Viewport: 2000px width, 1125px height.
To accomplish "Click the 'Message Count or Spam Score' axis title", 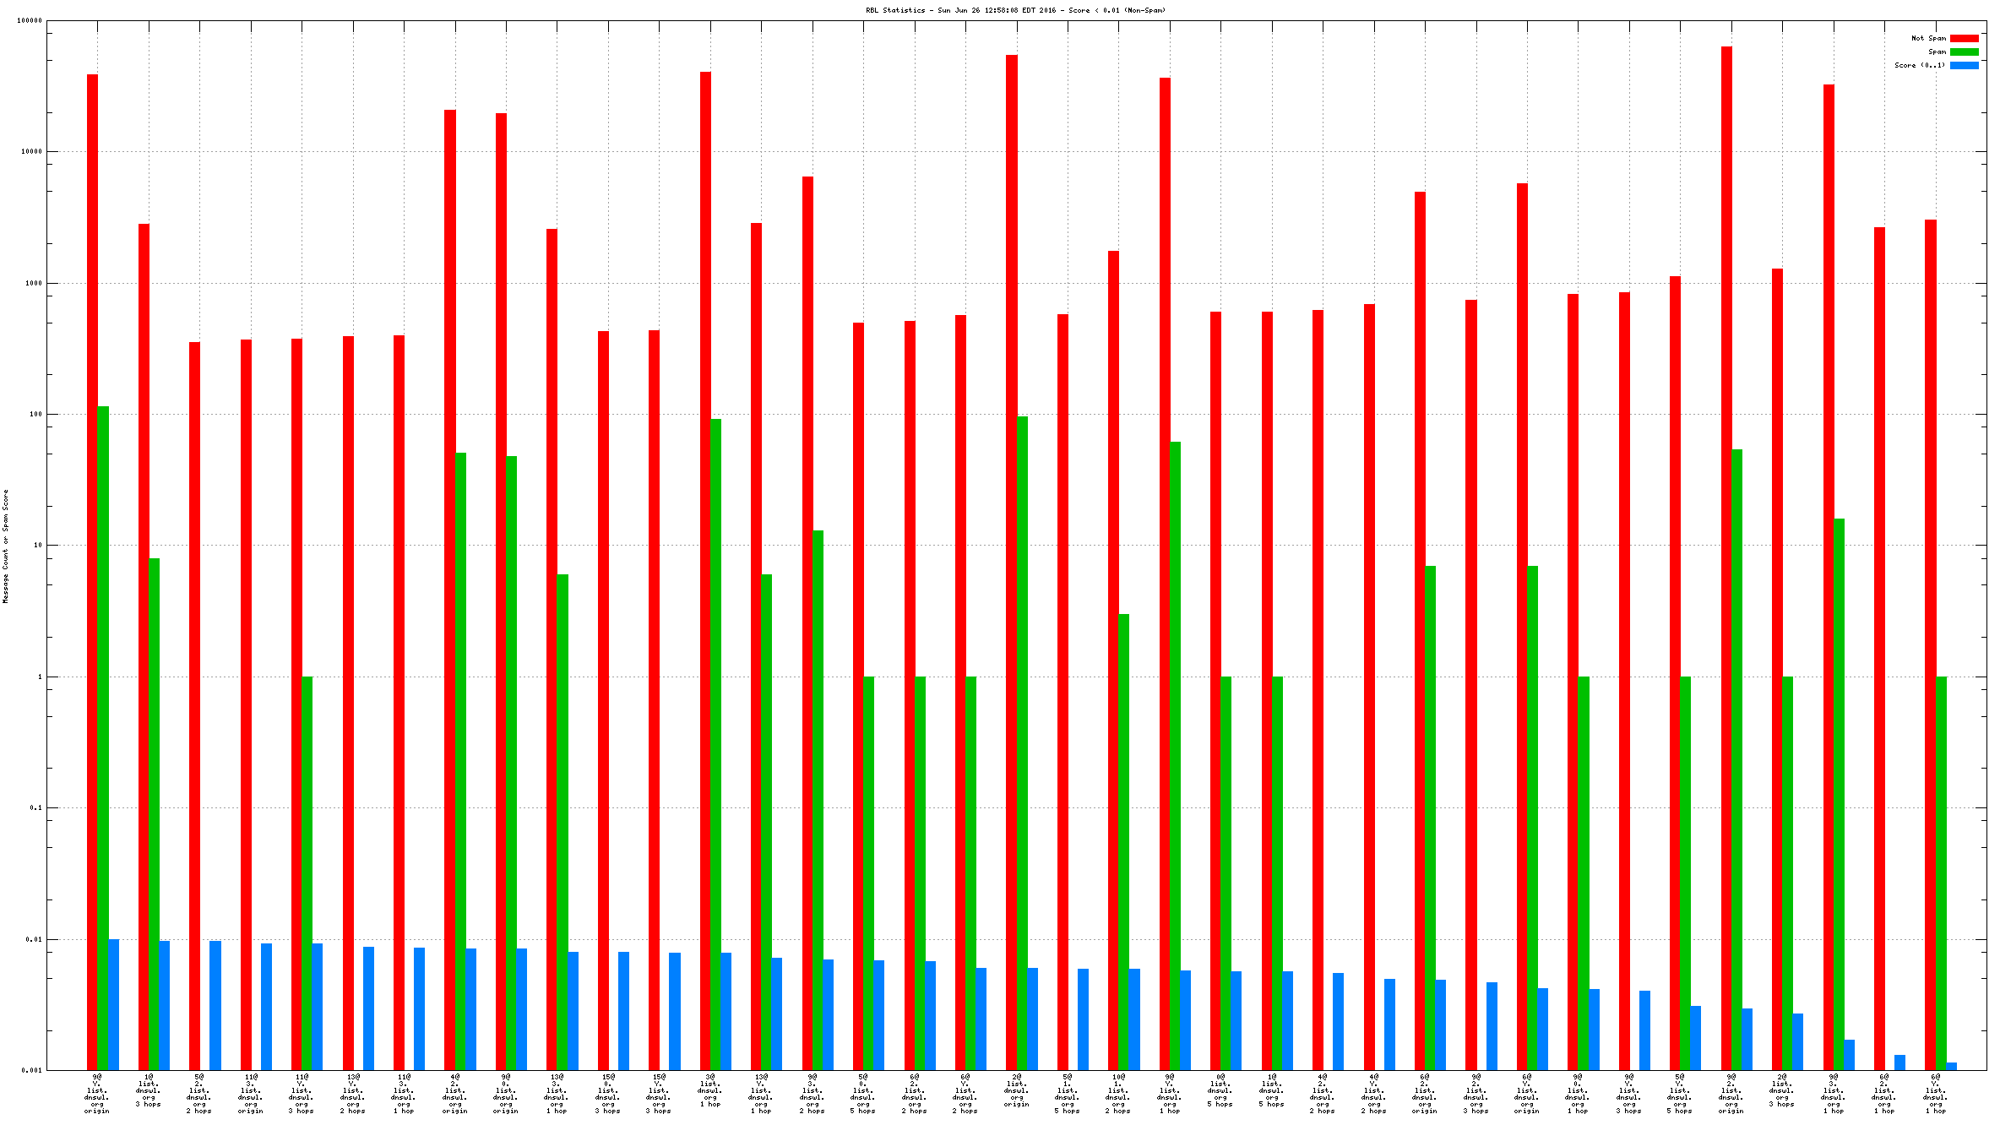I will click(x=5, y=546).
